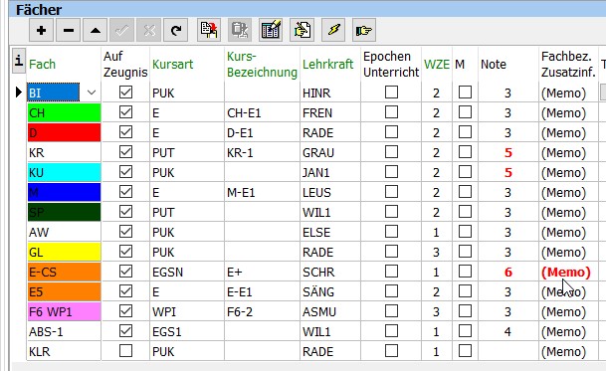Click the yellow lightning bolt icon
Viewport: 606px width, 371px height.
[x=333, y=30]
